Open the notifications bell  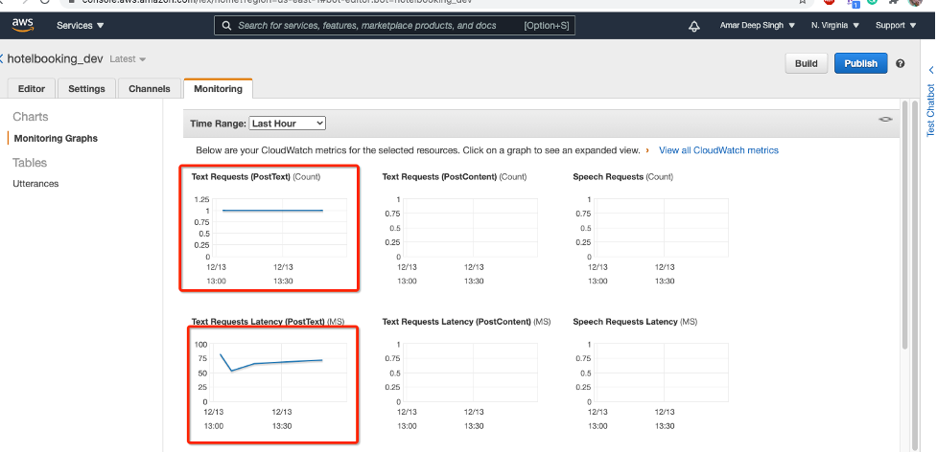pyautogui.click(x=693, y=26)
